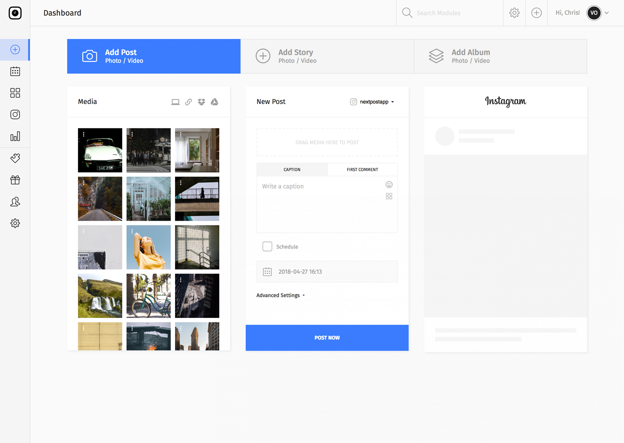Enable the Schedule checkbox
Screen dimensions: 624x443
click(267, 247)
